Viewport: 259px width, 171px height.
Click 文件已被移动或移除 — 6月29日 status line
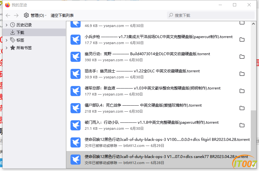click(124, 146)
